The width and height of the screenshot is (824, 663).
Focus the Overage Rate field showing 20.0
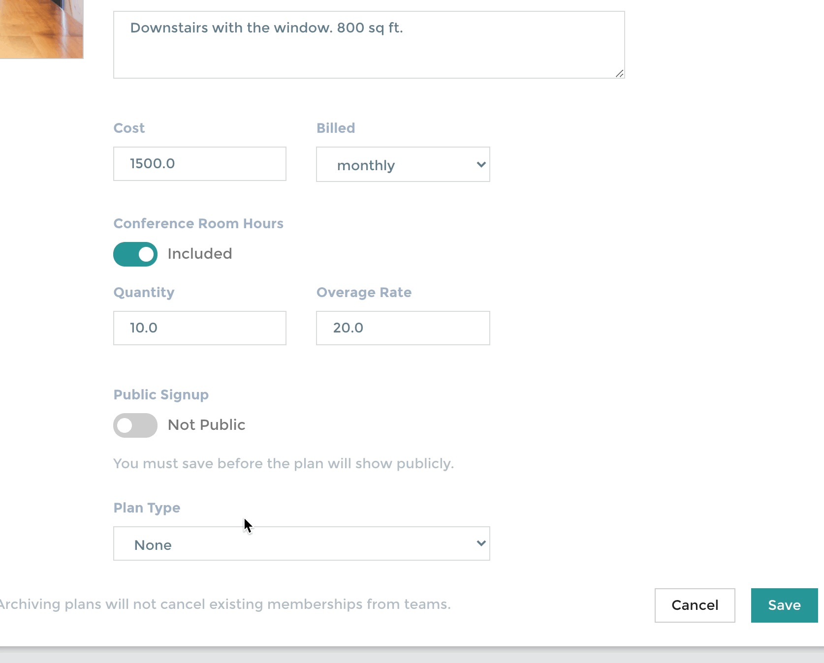[402, 328]
